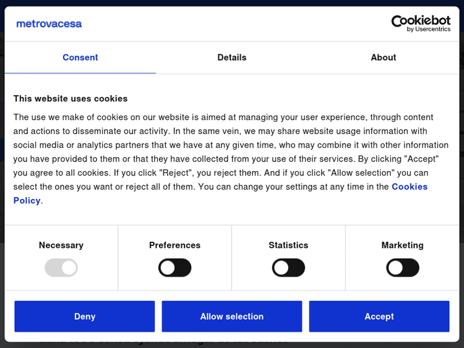Enable the Statistics cookies switch
This screenshot has width=464, height=348.
click(x=289, y=268)
